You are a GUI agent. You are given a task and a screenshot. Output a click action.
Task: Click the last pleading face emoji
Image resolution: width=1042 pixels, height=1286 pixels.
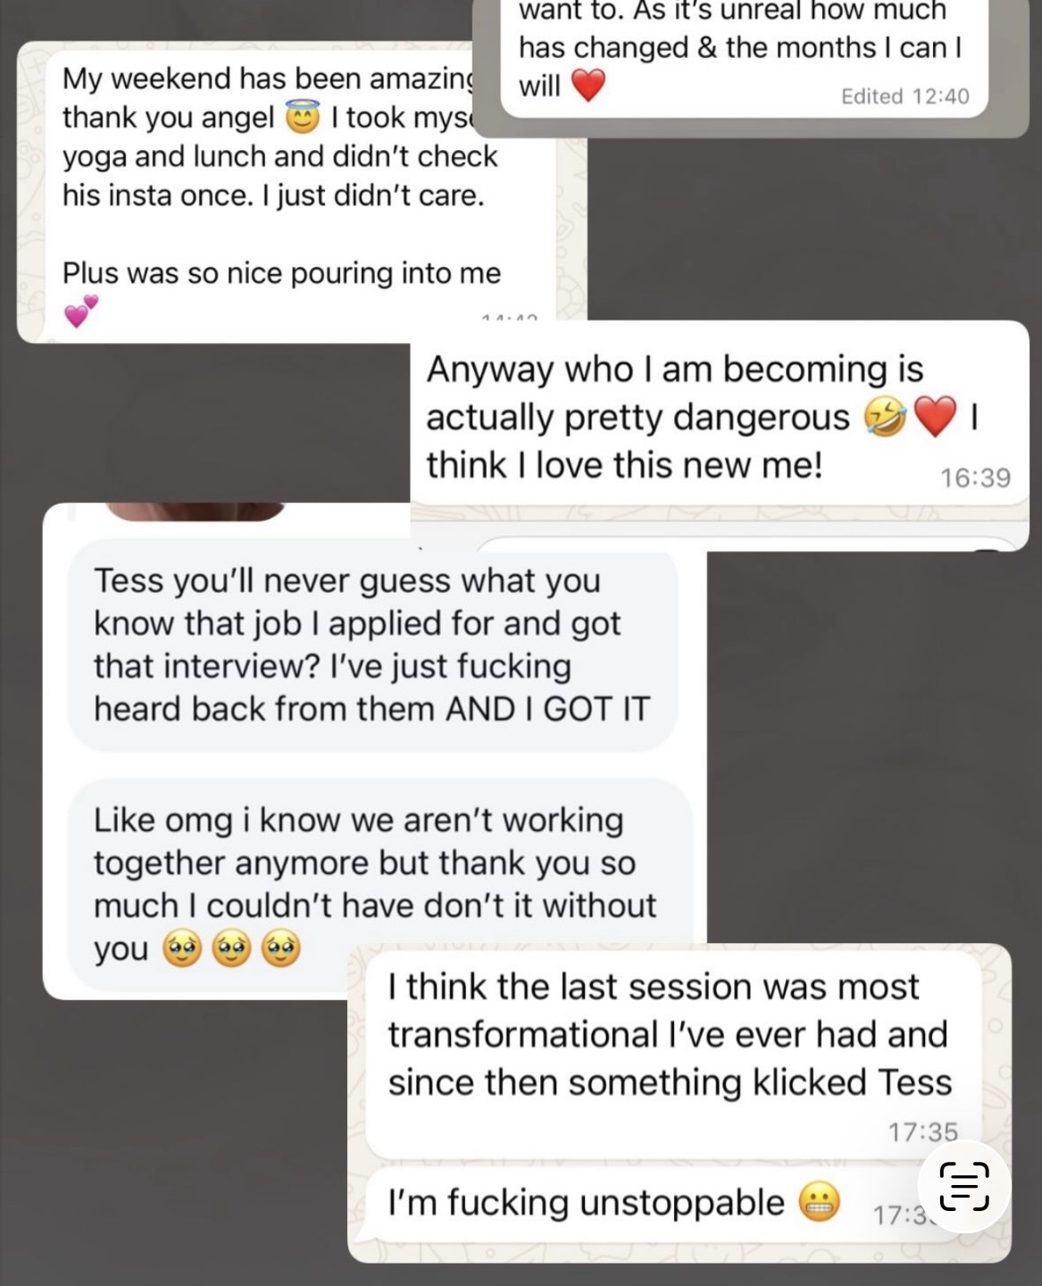pos(280,948)
